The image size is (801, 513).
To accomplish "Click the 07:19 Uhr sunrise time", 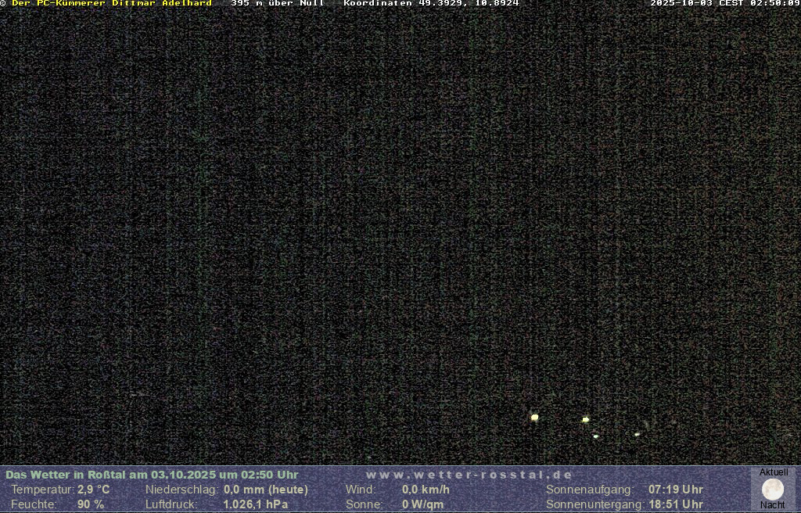I will coord(675,490).
